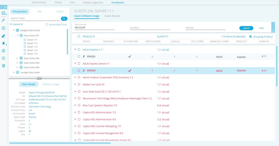Screen dimensions: 279x146
Task: Check the Adobe Live Cycle ES checkbox
Action: [79, 84]
